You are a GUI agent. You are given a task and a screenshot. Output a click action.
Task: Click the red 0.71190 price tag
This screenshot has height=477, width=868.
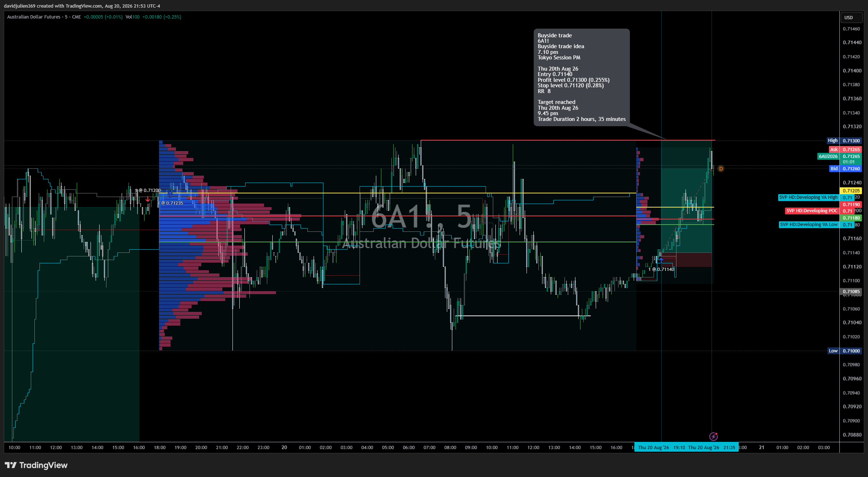point(851,205)
